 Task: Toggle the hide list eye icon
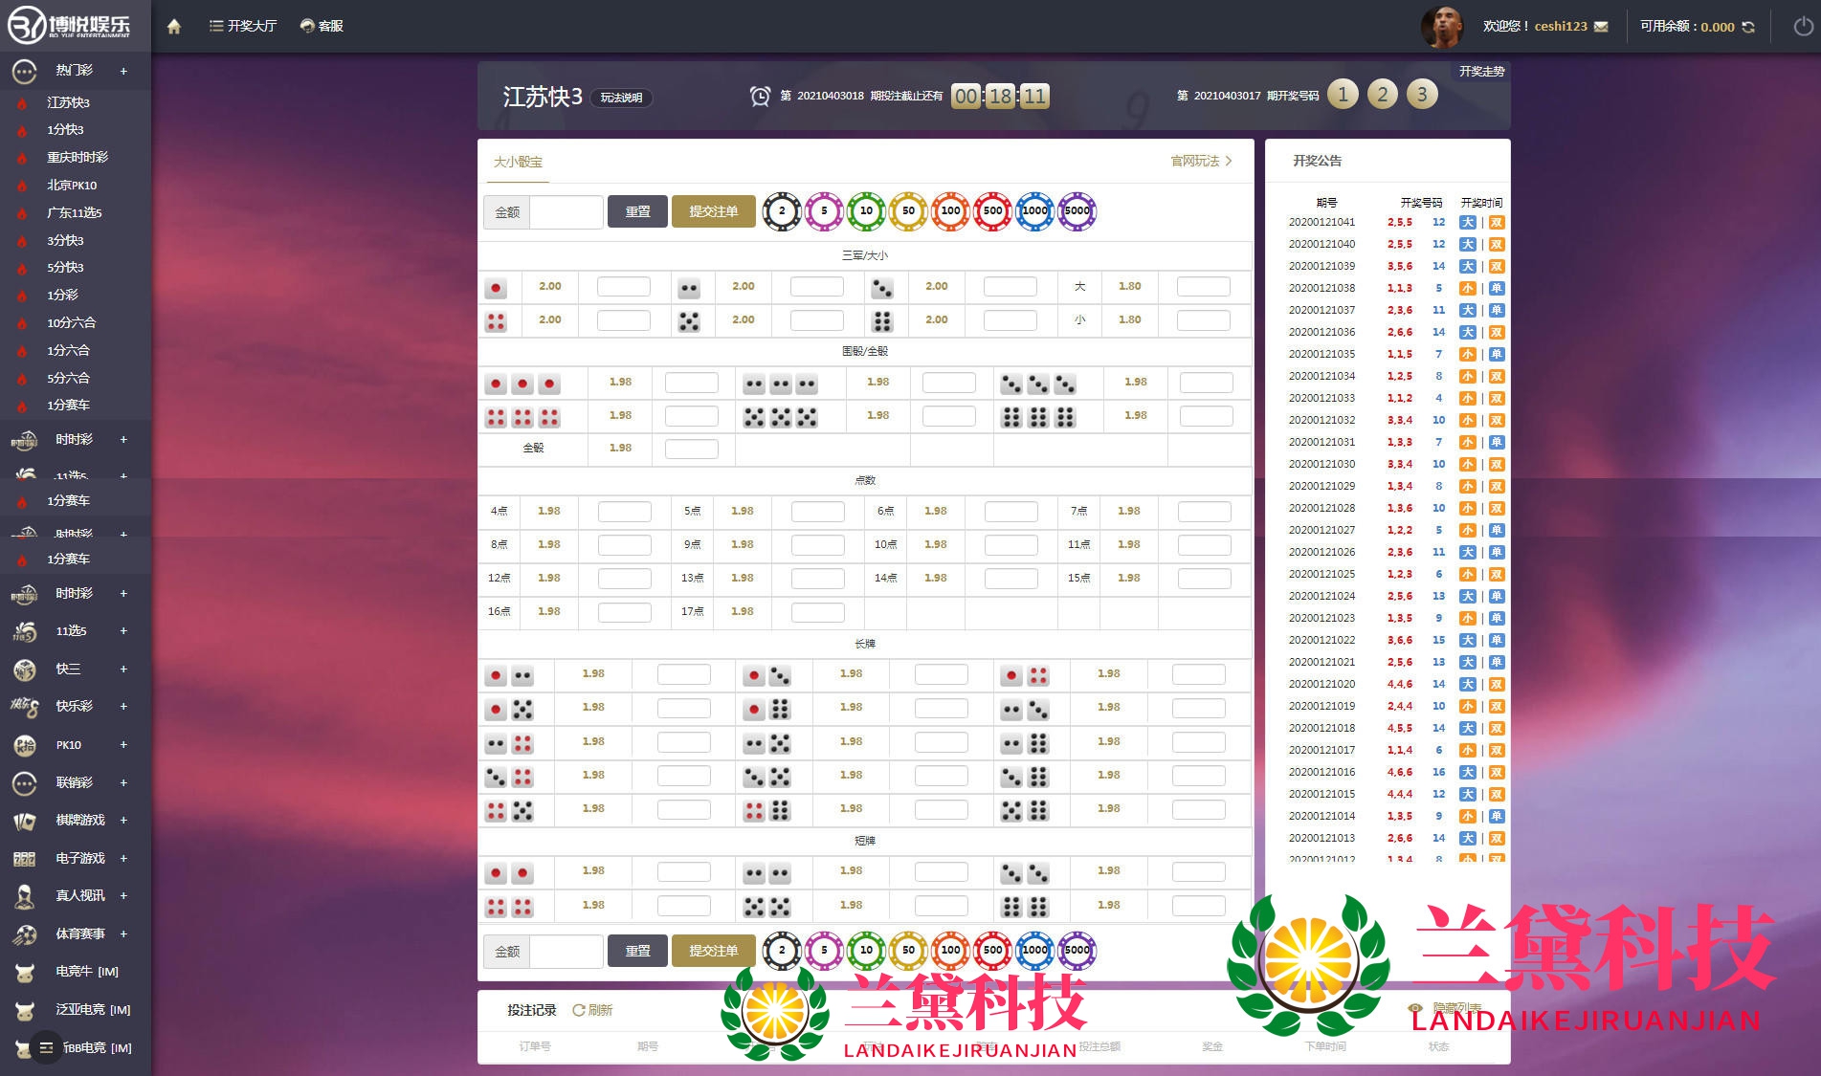(1415, 1008)
